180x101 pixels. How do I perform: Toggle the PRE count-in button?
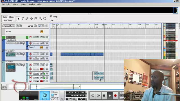(52, 95)
